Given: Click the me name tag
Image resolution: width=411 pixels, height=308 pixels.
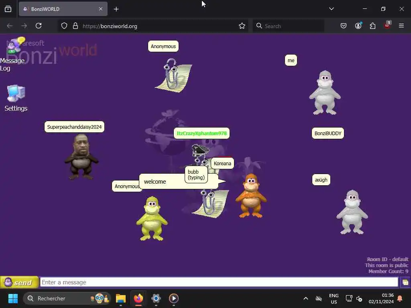Looking at the screenshot, I should 291,61.
